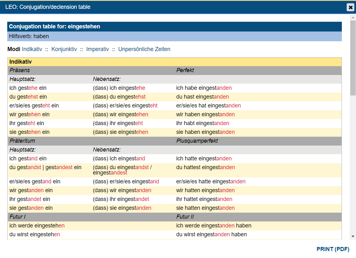
Task: Click the Futur II header
Action: pyautogui.click(x=185, y=217)
